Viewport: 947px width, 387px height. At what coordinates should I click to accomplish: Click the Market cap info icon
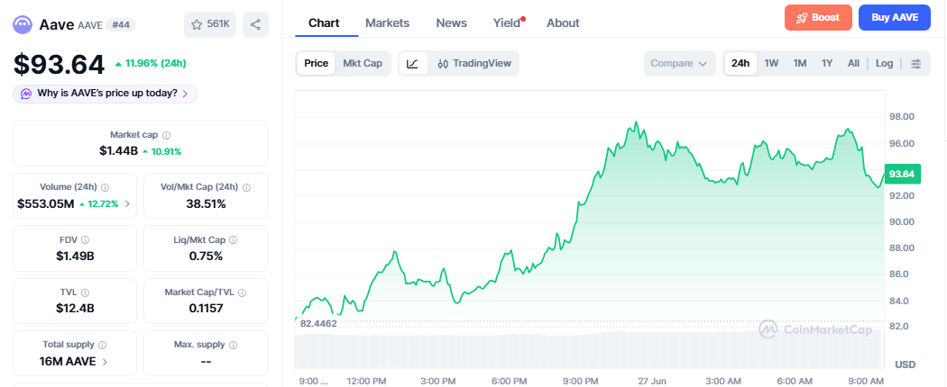click(166, 136)
